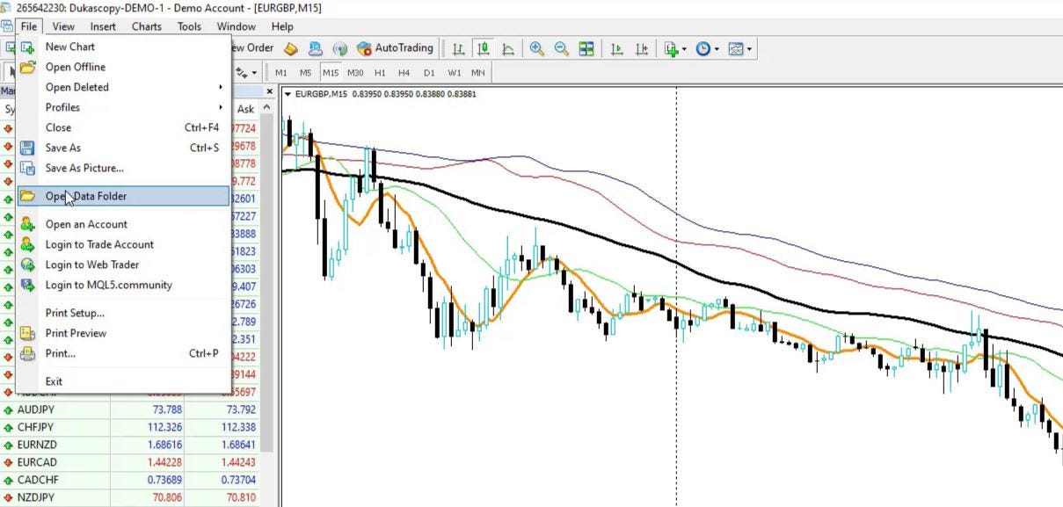Open the Indicators dropdown arrow

point(684,49)
